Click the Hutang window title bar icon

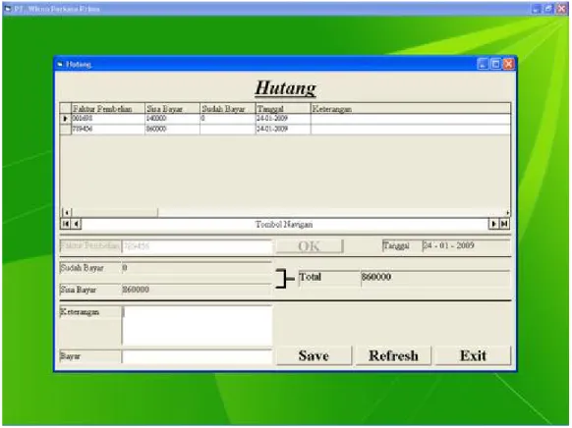click(60, 65)
